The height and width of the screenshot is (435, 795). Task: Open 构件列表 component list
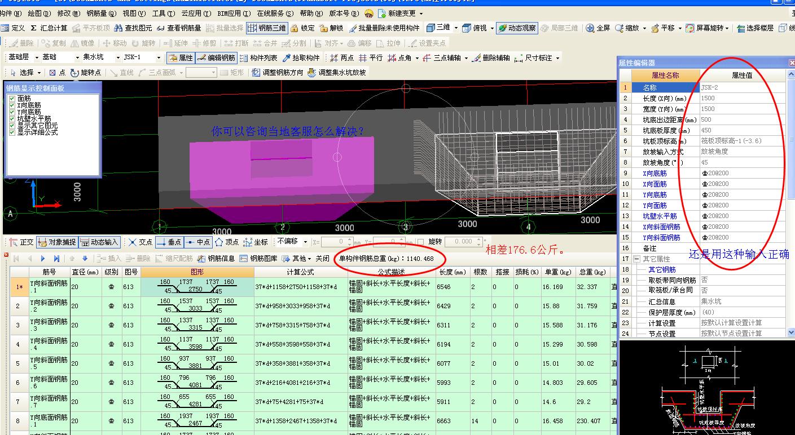coord(259,57)
